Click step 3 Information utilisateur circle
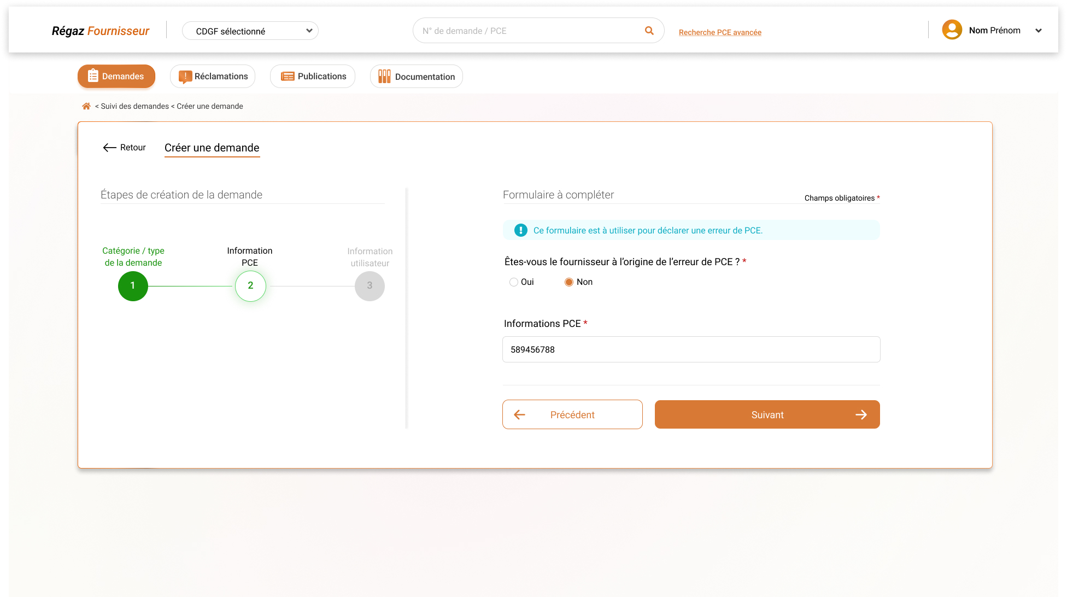 (x=370, y=286)
